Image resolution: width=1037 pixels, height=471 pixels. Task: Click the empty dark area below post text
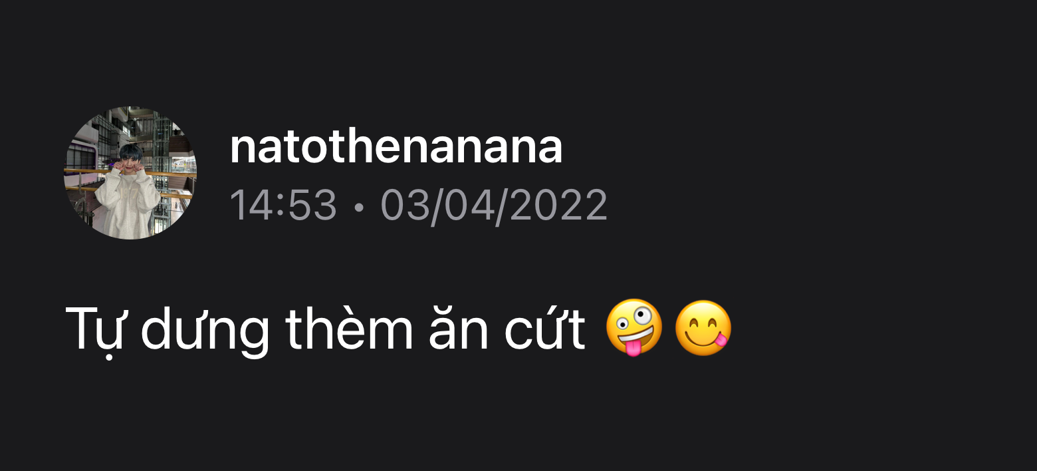518,419
